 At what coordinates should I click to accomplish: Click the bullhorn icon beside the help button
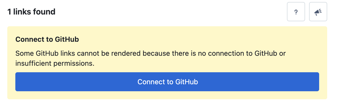[x=318, y=12]
